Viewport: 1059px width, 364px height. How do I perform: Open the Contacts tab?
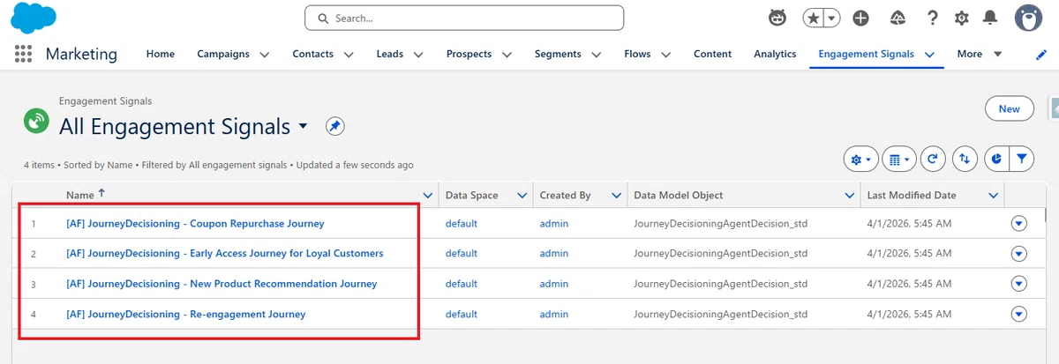[314, 54]
